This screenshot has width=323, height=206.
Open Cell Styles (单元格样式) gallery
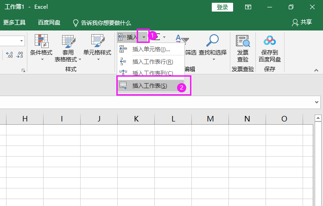click(97, 47)
